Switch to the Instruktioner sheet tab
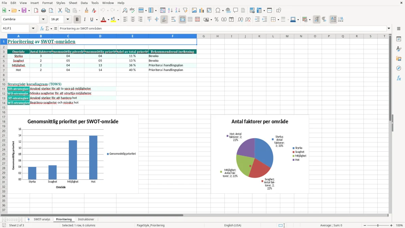The image size is (405, 228). tap(86, 219)
